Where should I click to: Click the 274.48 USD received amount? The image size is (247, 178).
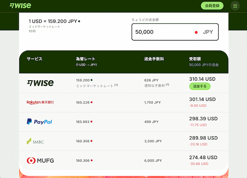[x=203, y=158]
